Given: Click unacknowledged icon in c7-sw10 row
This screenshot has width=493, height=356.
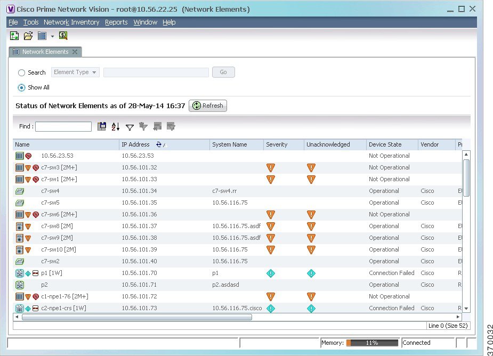Looking at the screenshot, I should point(311,250).
